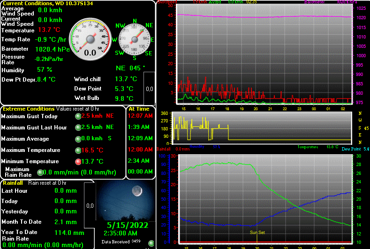Click the green Data Received indicator light
Image resolution: width=370 pixels, height=249 pixels.
[151, 243]
